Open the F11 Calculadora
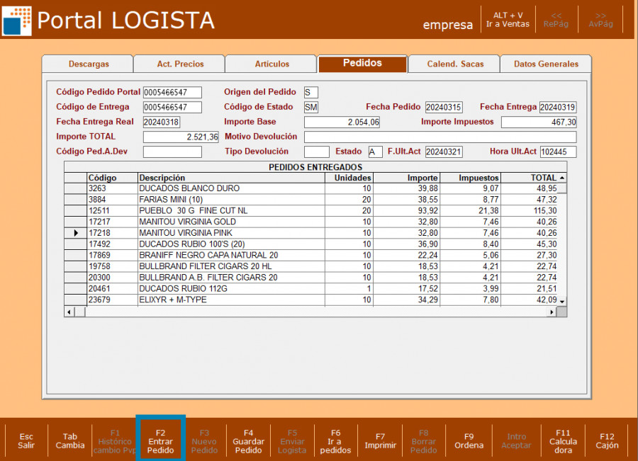638x461 pixels. [x=563, y=440]
